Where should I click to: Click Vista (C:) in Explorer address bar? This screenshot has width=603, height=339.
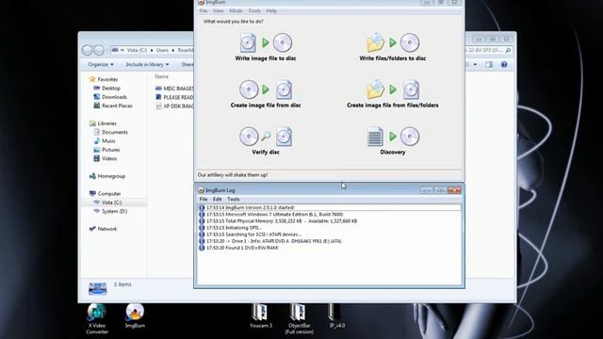point(137,50)
